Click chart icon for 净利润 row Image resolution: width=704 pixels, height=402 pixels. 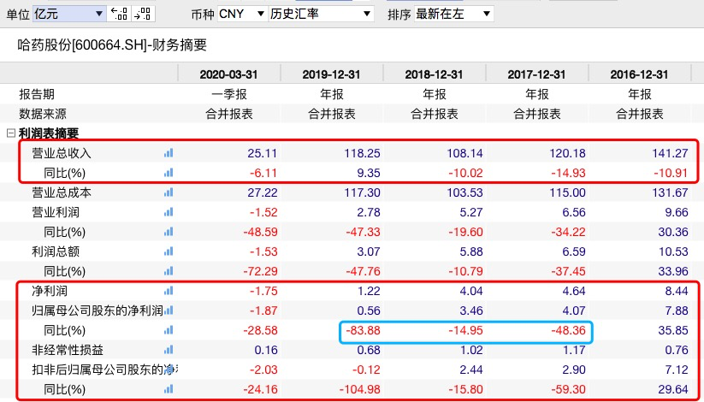point(168,291)
